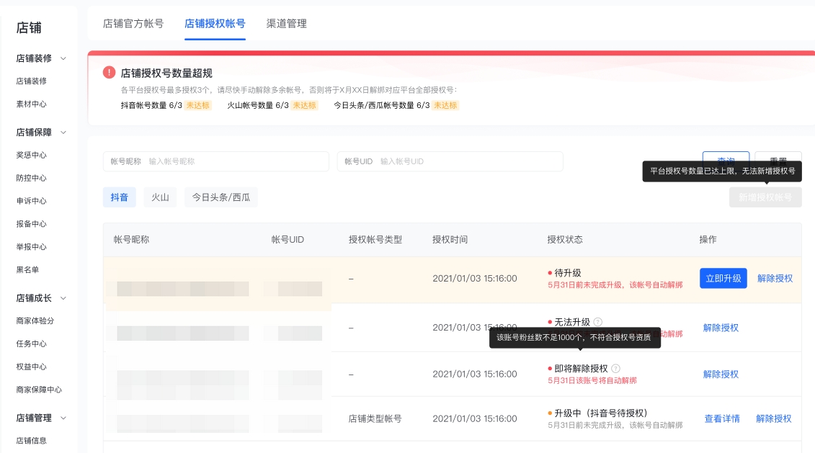
Task: Collapse the 店铺管理 sidebar group
Action: tap(63, 418)
